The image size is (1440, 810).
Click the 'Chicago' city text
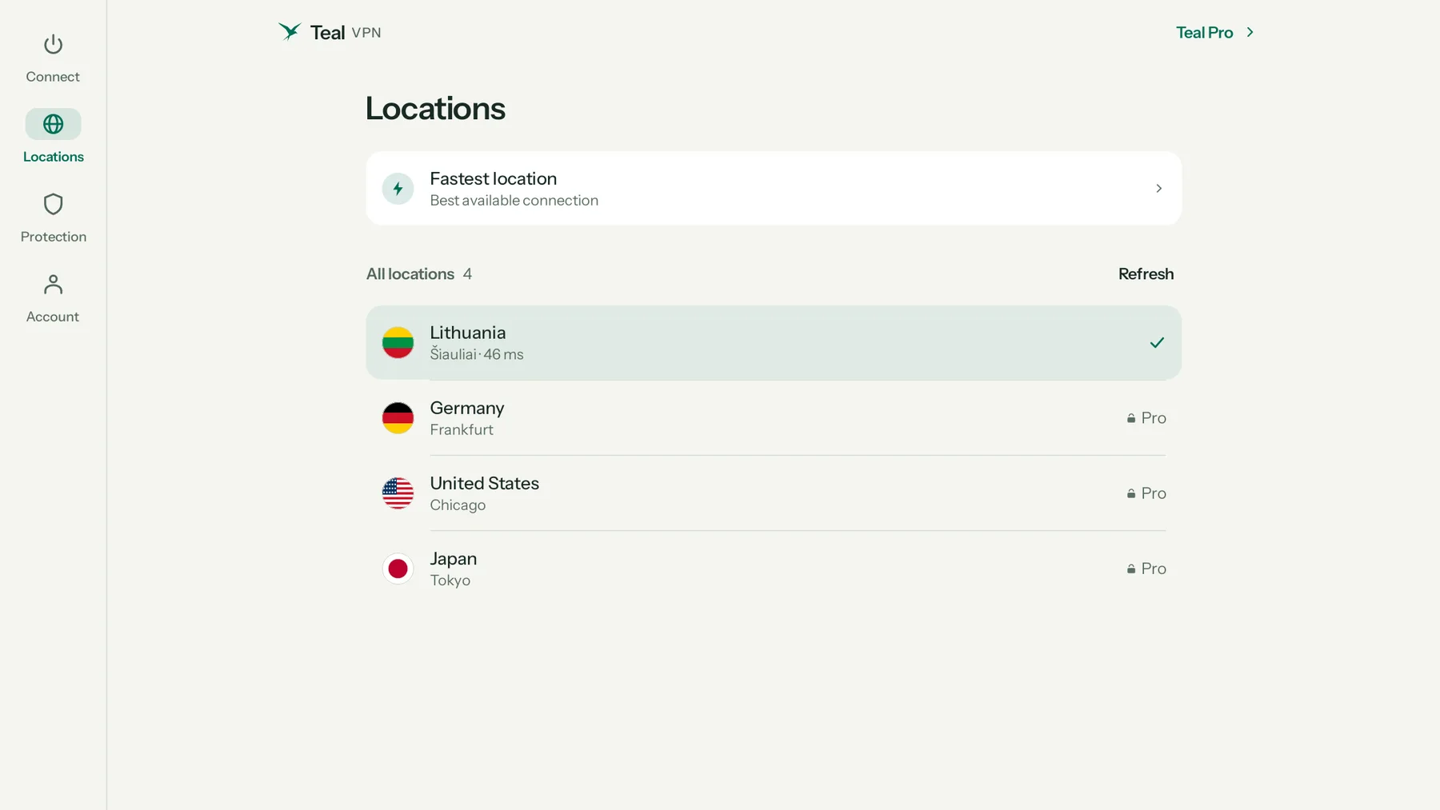point(458,505)
